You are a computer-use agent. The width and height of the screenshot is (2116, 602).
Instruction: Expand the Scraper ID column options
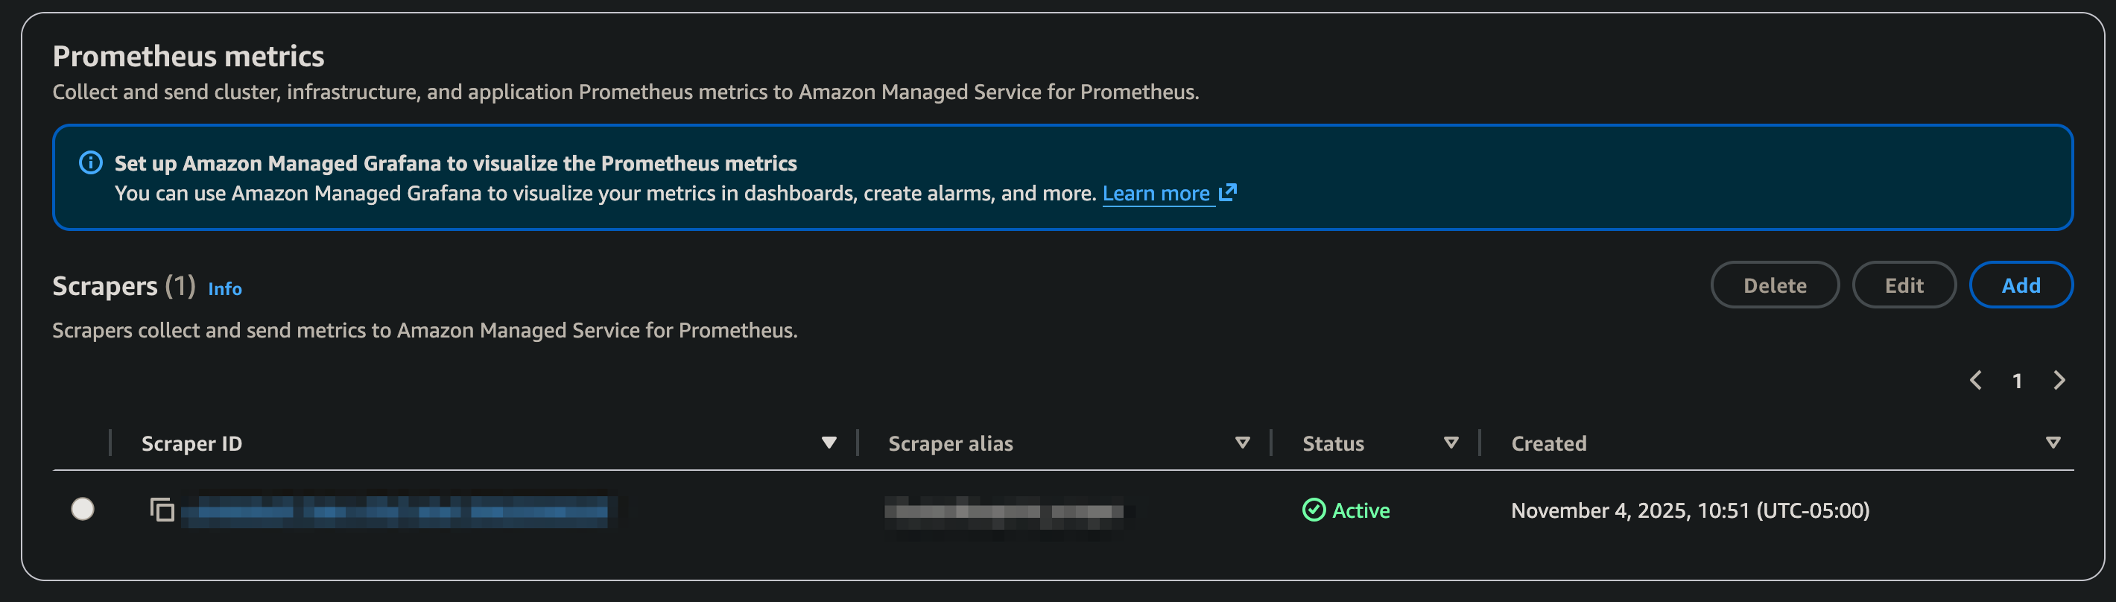(x=829, y=443)
